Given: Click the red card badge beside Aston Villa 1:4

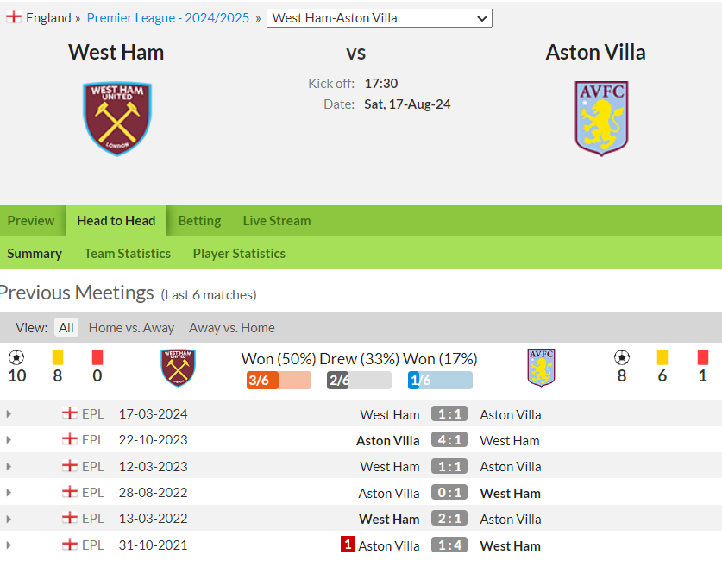Looking at the screenshot, I should pyautogui.click(x=348, y=544).
